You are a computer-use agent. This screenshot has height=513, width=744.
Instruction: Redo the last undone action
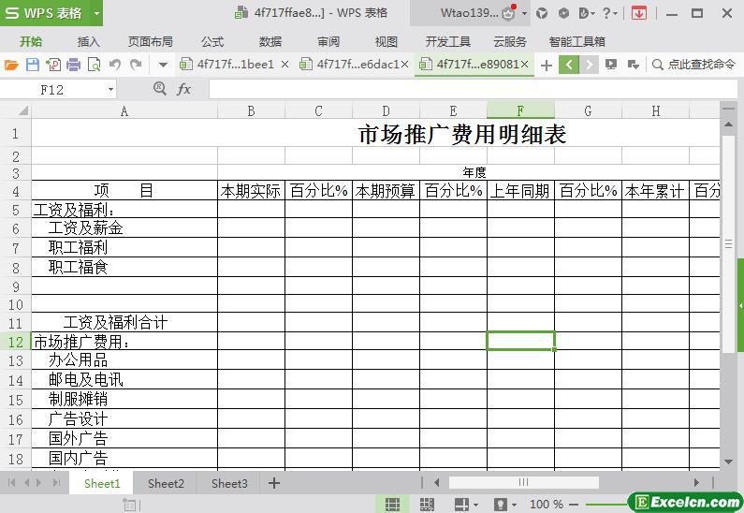click(x=136, y=64)
